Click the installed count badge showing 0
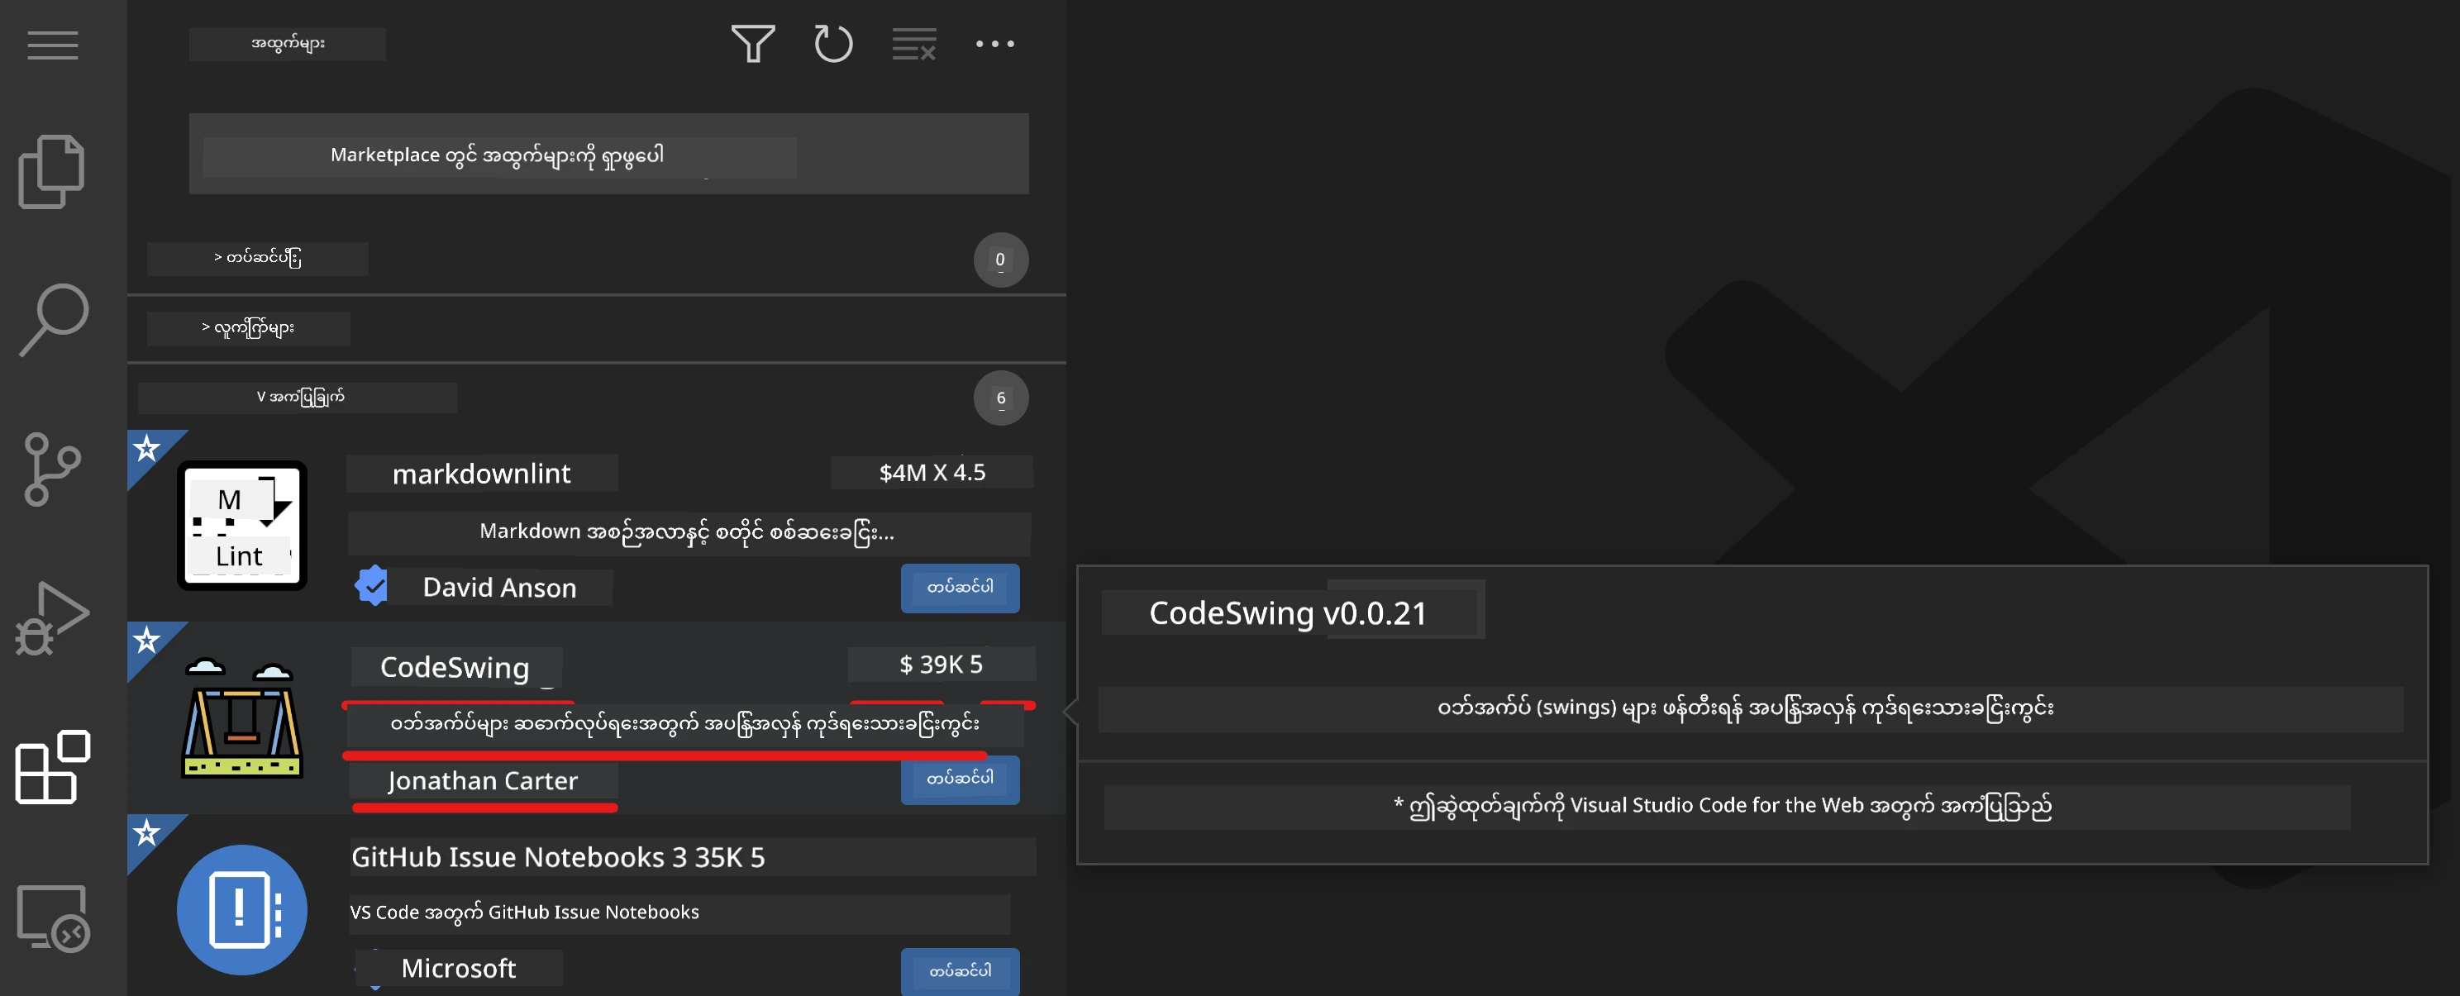The width and height of the screenshot is (2460, 996). [1001, 260]
